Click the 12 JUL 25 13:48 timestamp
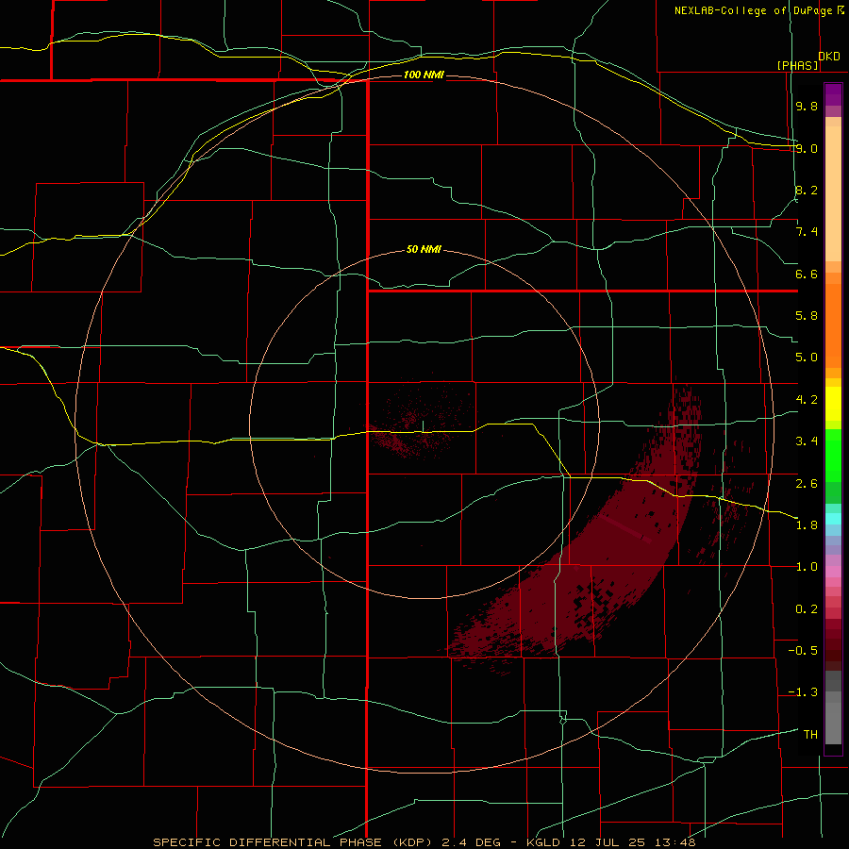The width and height of the screenshot is (849, 849). [632, 842]
